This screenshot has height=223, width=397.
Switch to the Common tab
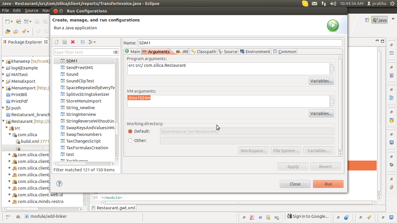coord(285,51)
